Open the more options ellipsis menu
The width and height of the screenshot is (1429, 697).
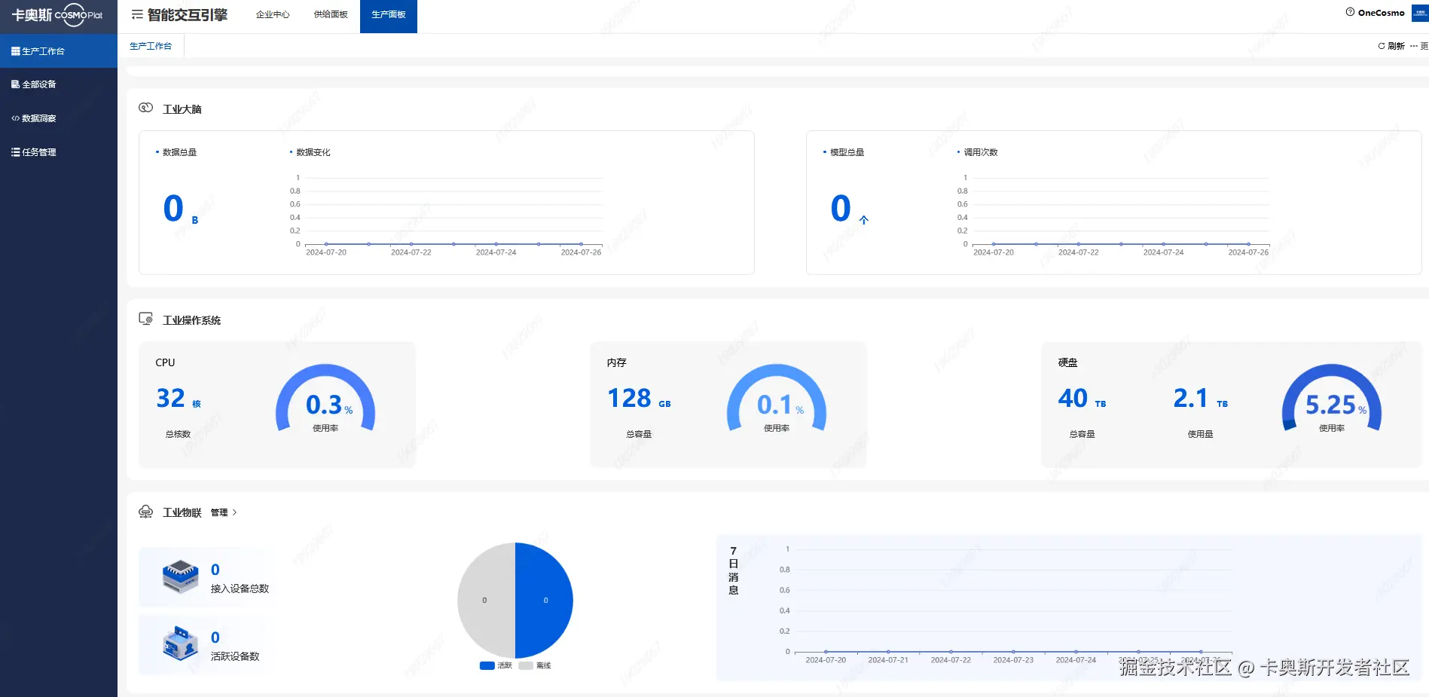pos(1414,46)
